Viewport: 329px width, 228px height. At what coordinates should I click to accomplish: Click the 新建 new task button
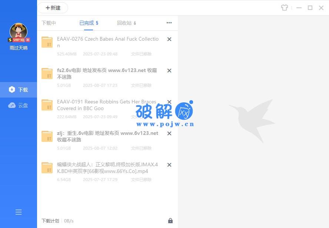pyautogui.click(x=53, y=8)
